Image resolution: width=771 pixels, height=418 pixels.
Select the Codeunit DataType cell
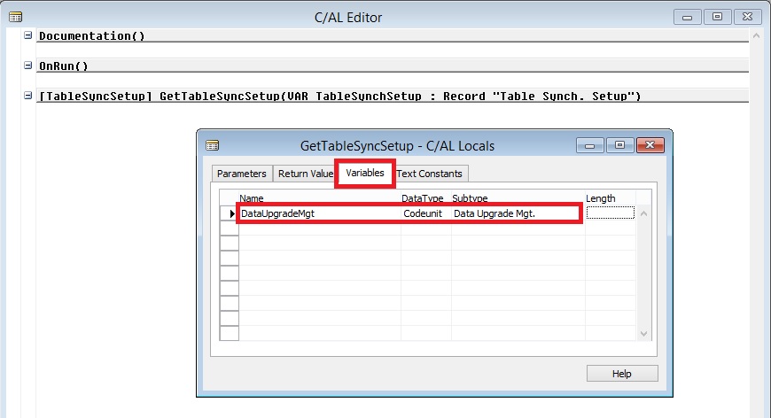click(425, 213)
